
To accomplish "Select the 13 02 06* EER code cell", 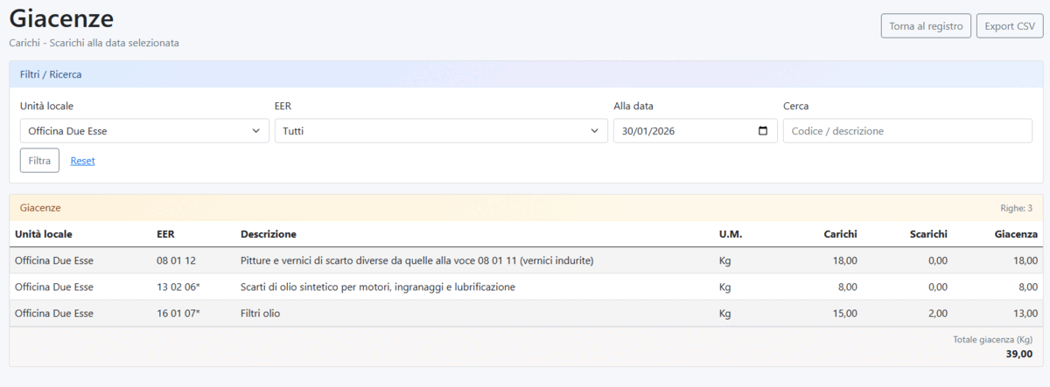I will 178,287.
